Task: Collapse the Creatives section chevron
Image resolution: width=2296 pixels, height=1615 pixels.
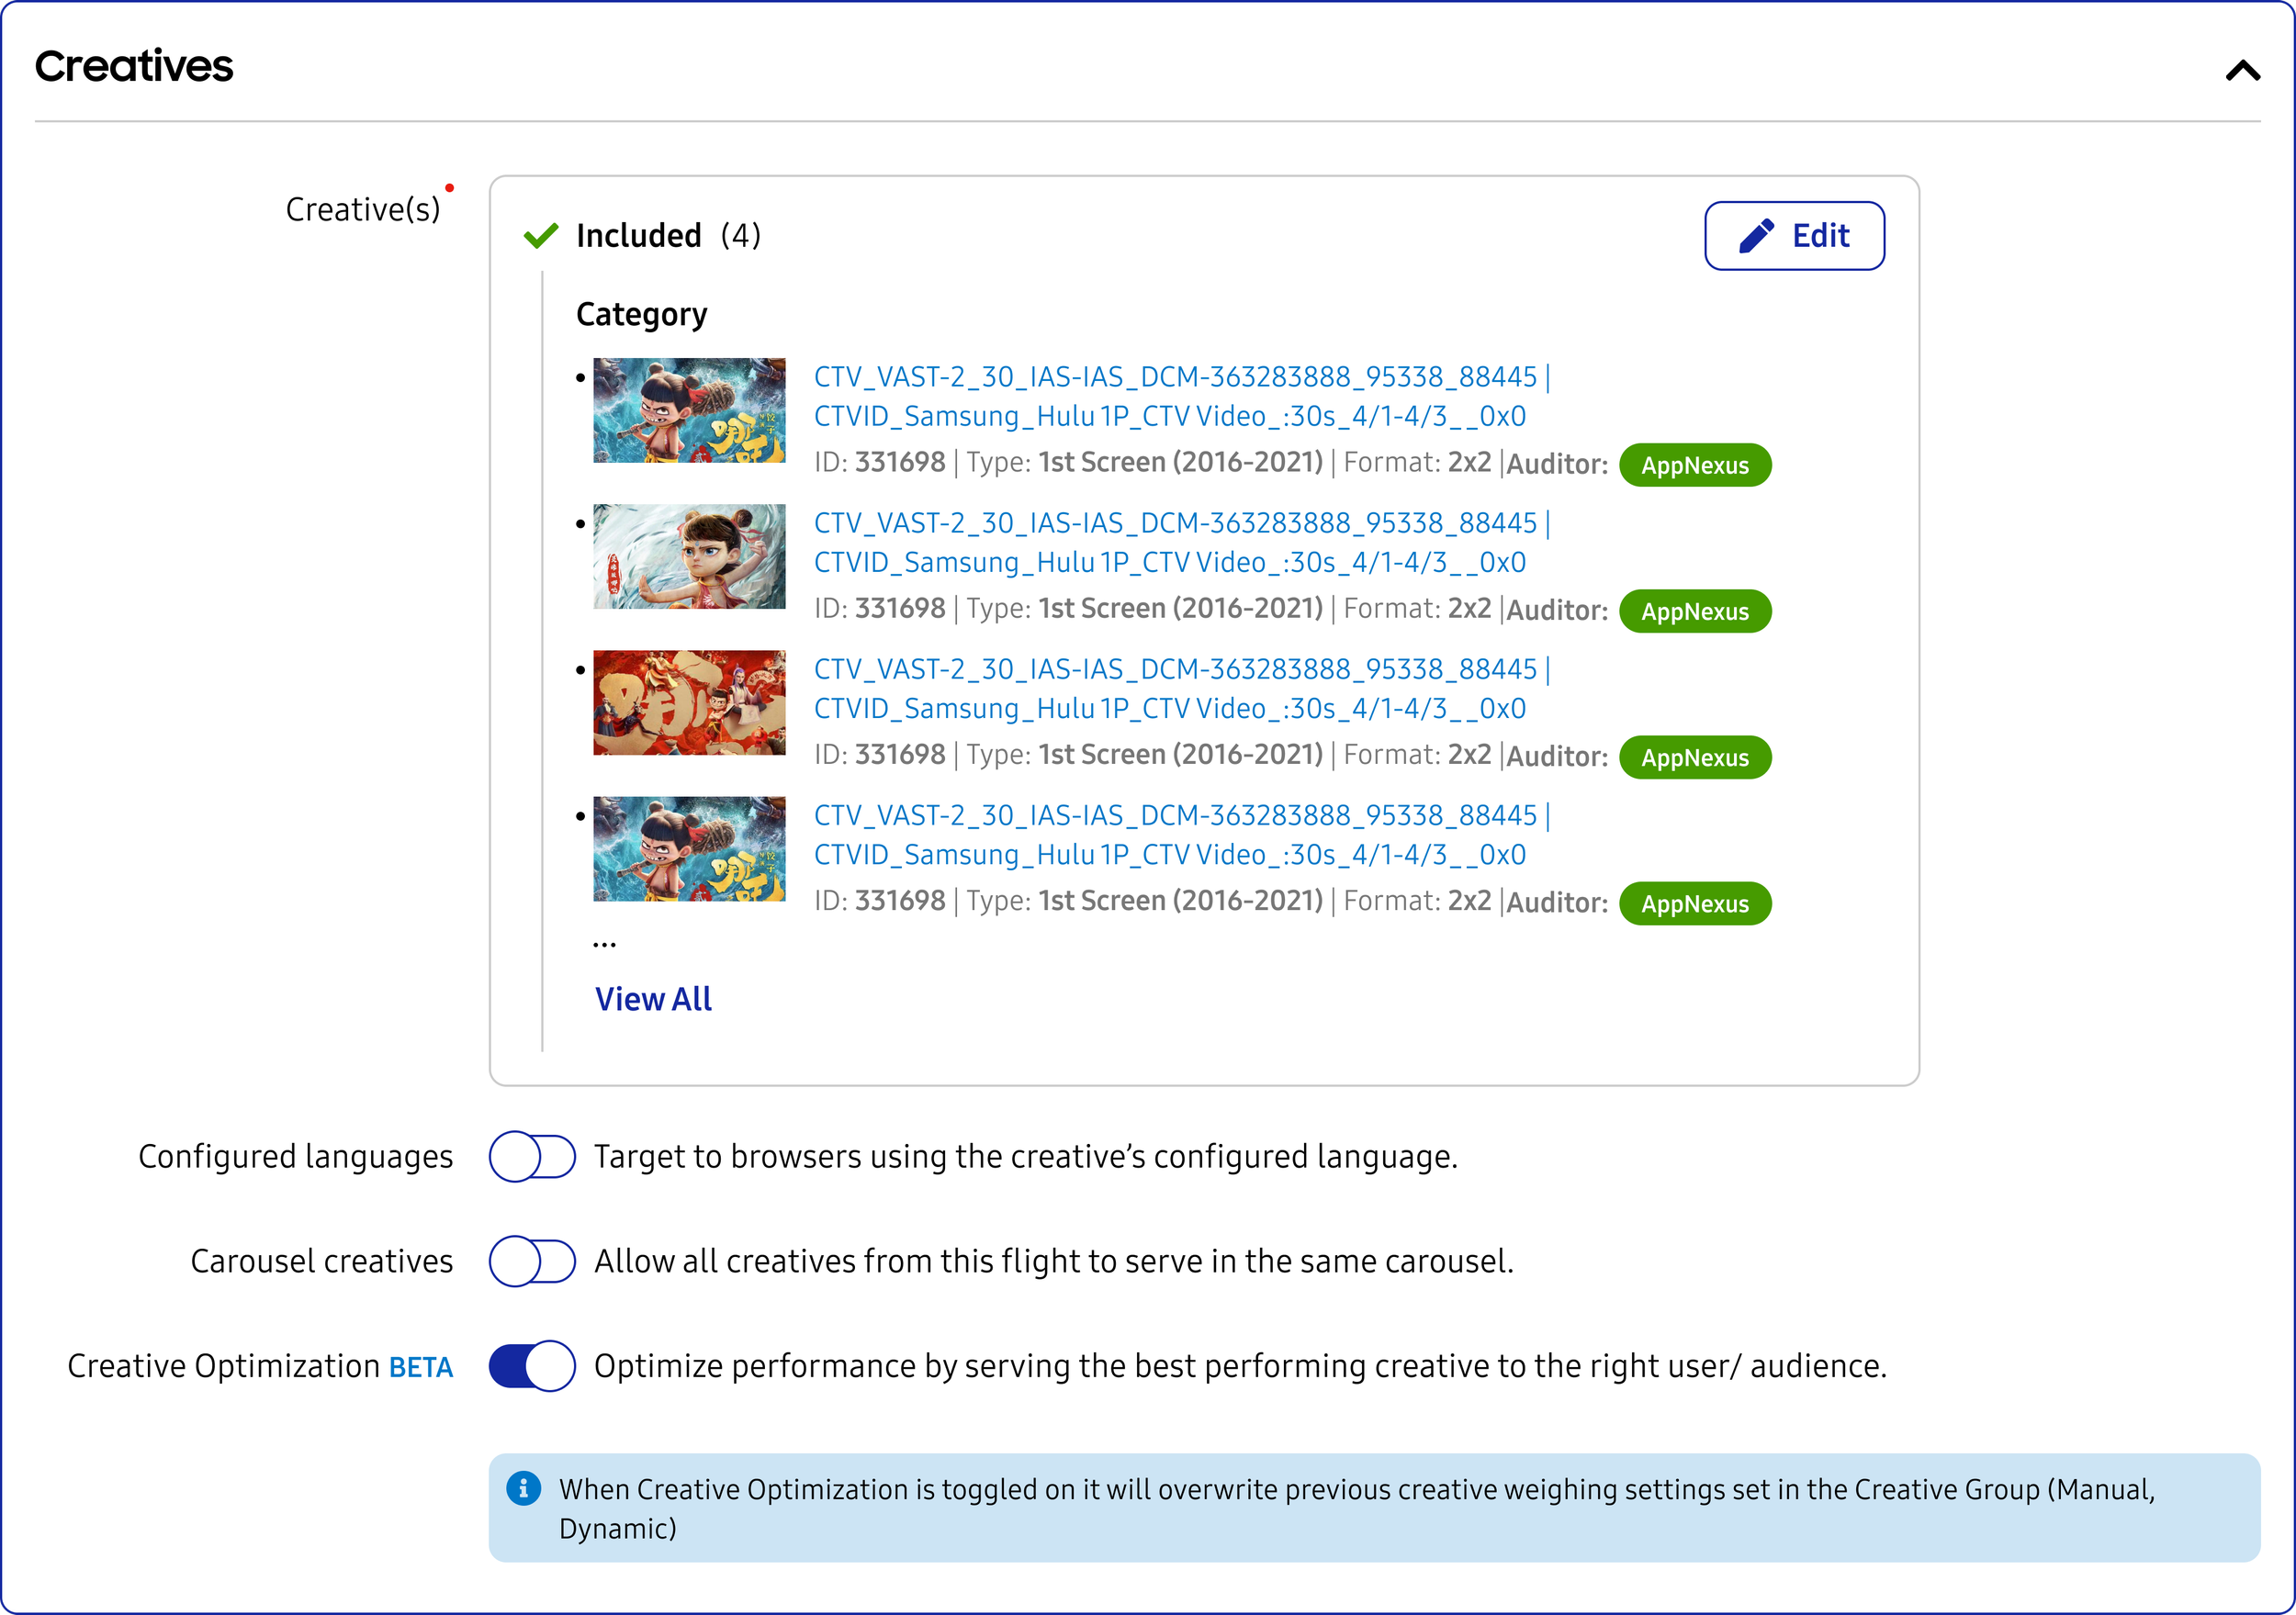Action: pos(2243,70)
